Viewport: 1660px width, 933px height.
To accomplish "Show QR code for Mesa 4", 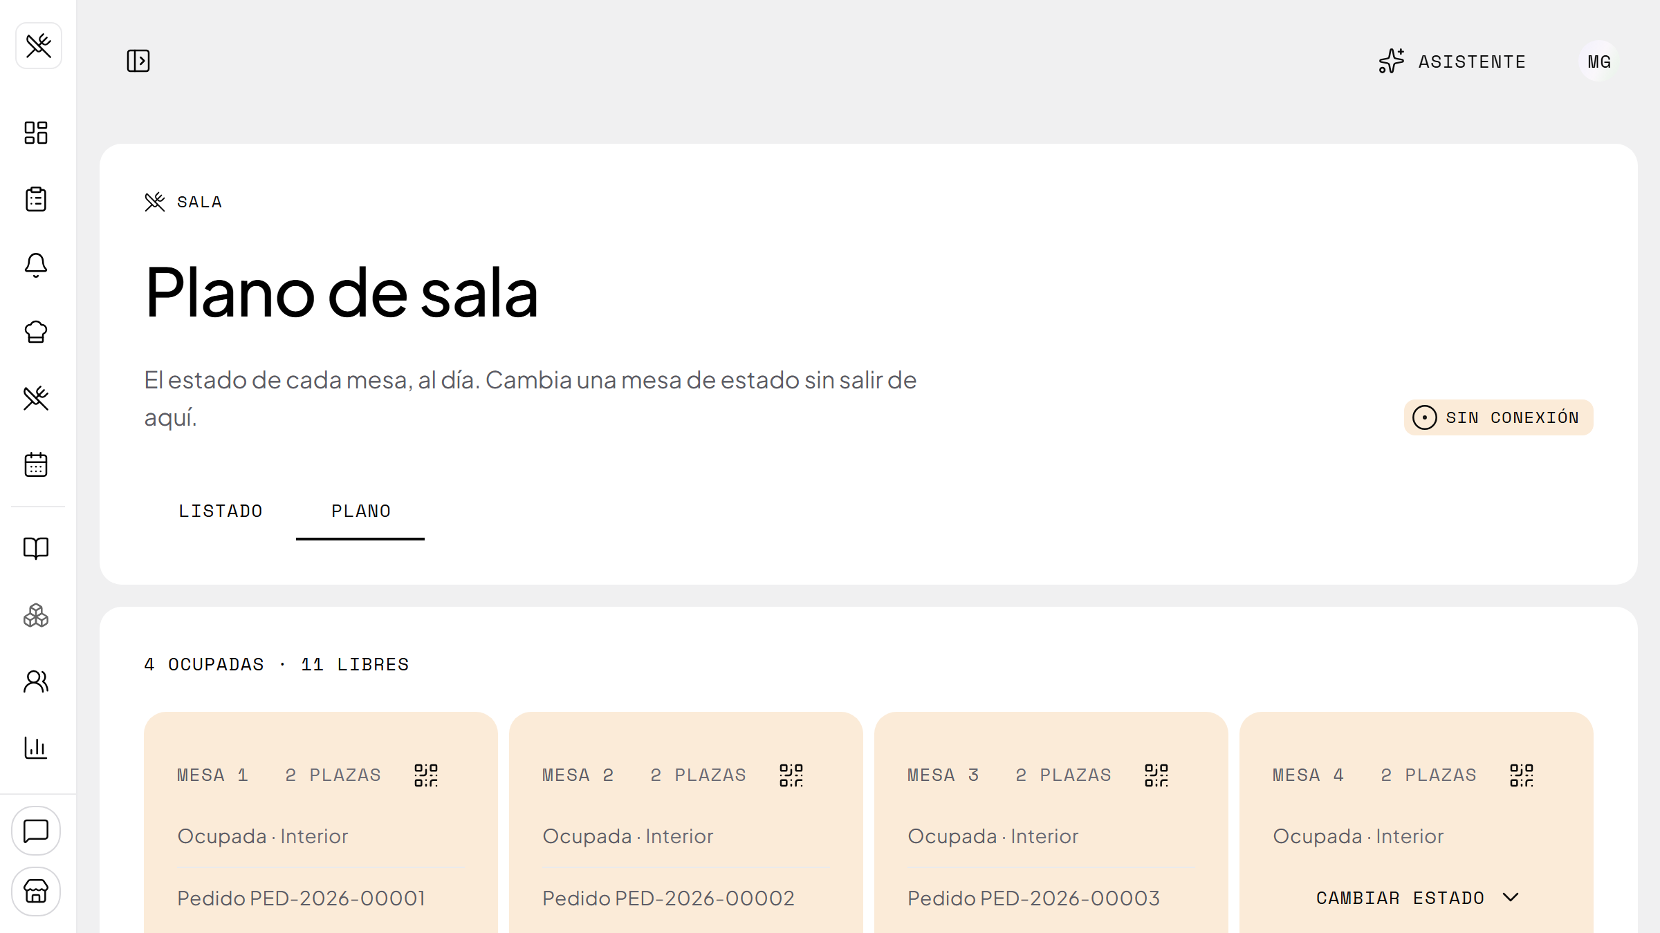I will point(1522,775).
